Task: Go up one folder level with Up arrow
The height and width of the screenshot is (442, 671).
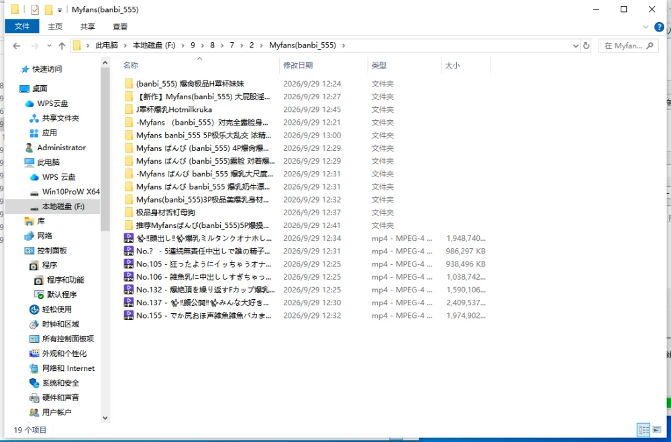Action: [x=62, y=46]
